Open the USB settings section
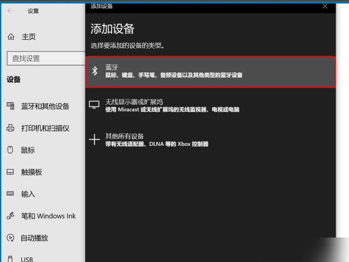The width and height of the screenshot is (349, 262). point(26,259)
